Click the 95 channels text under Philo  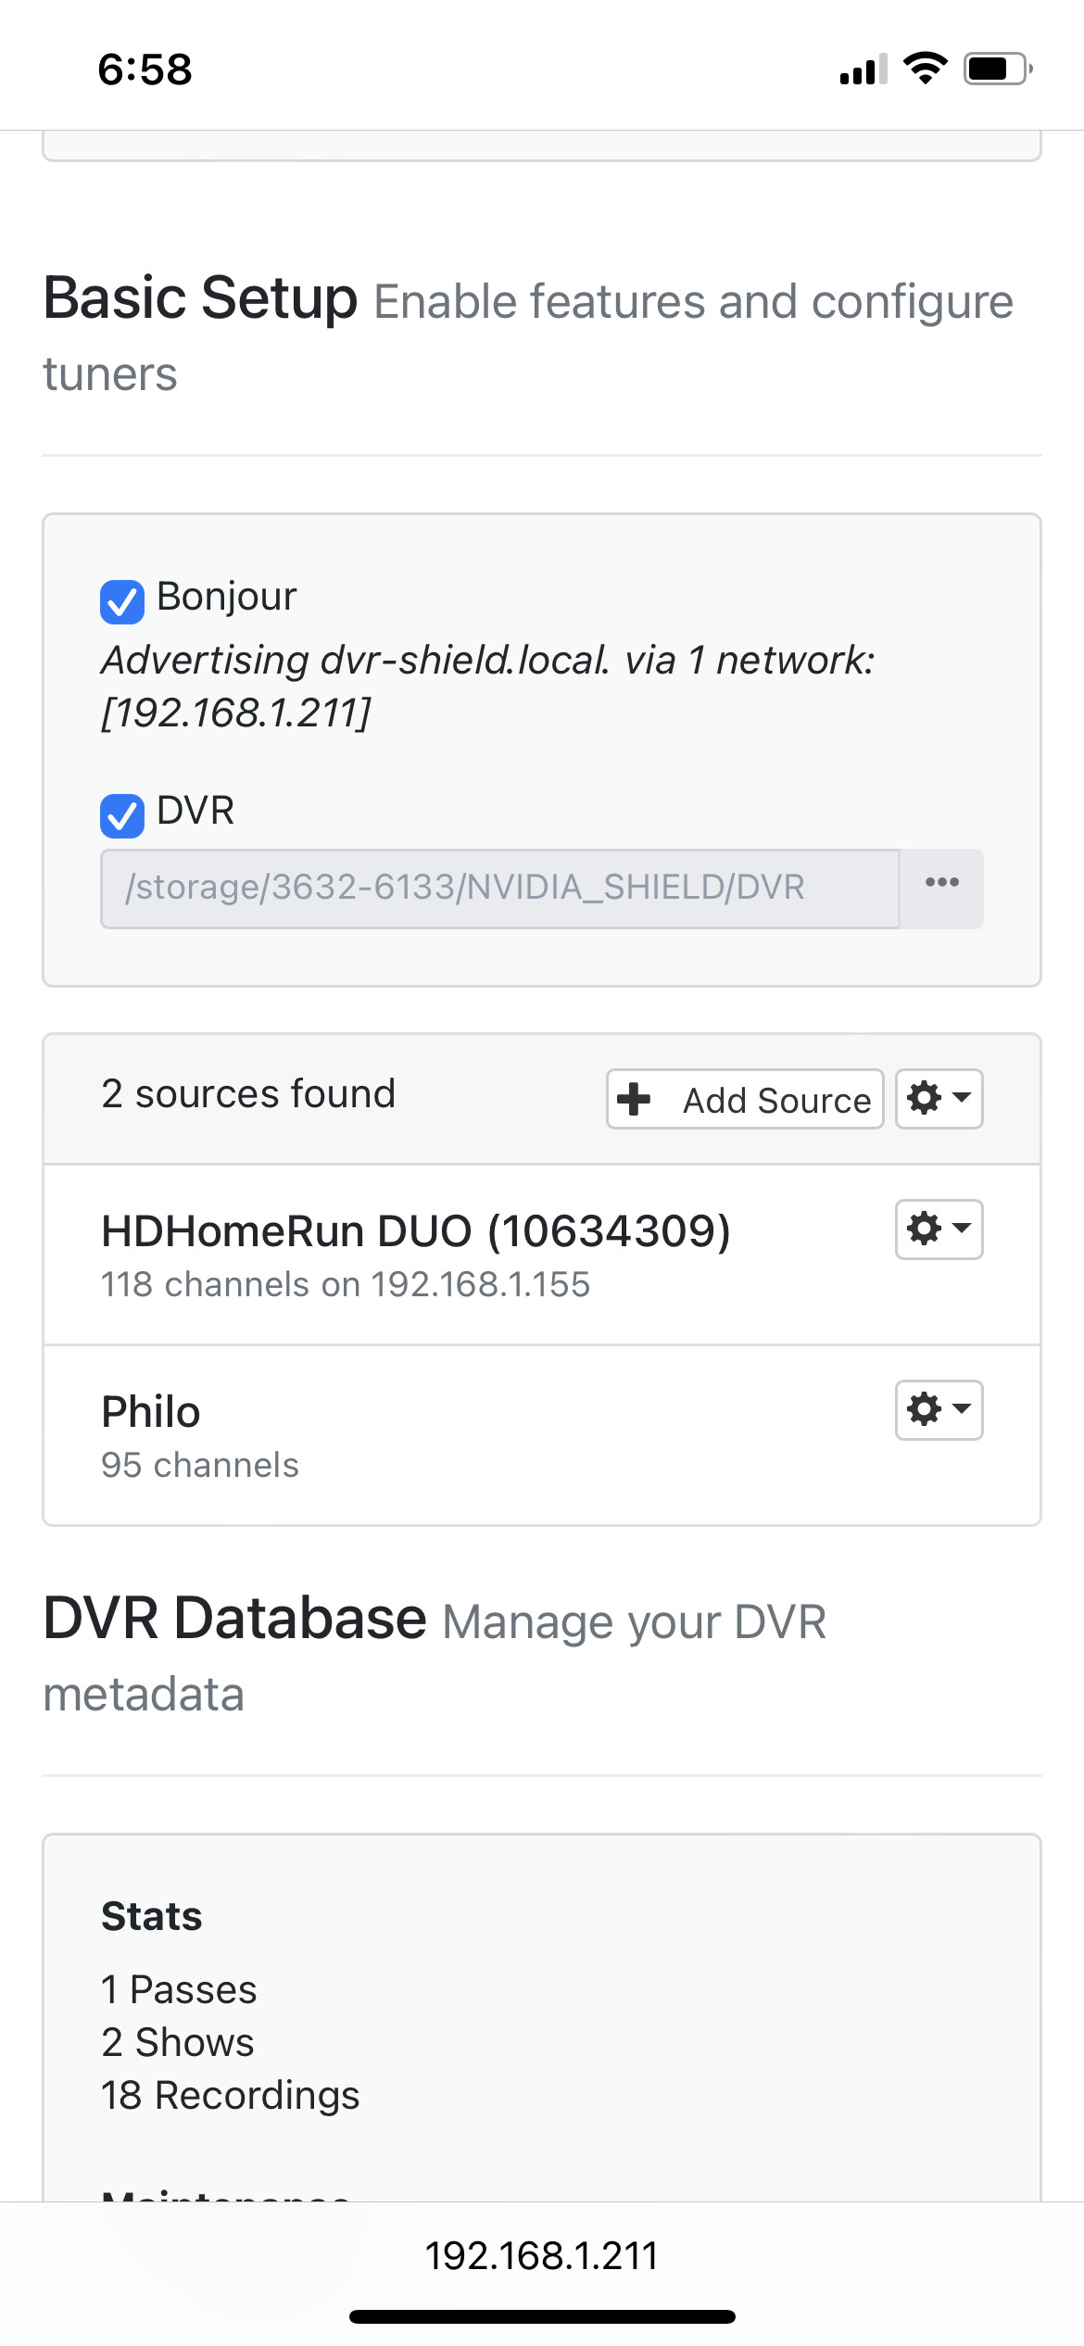[200, 1466]
